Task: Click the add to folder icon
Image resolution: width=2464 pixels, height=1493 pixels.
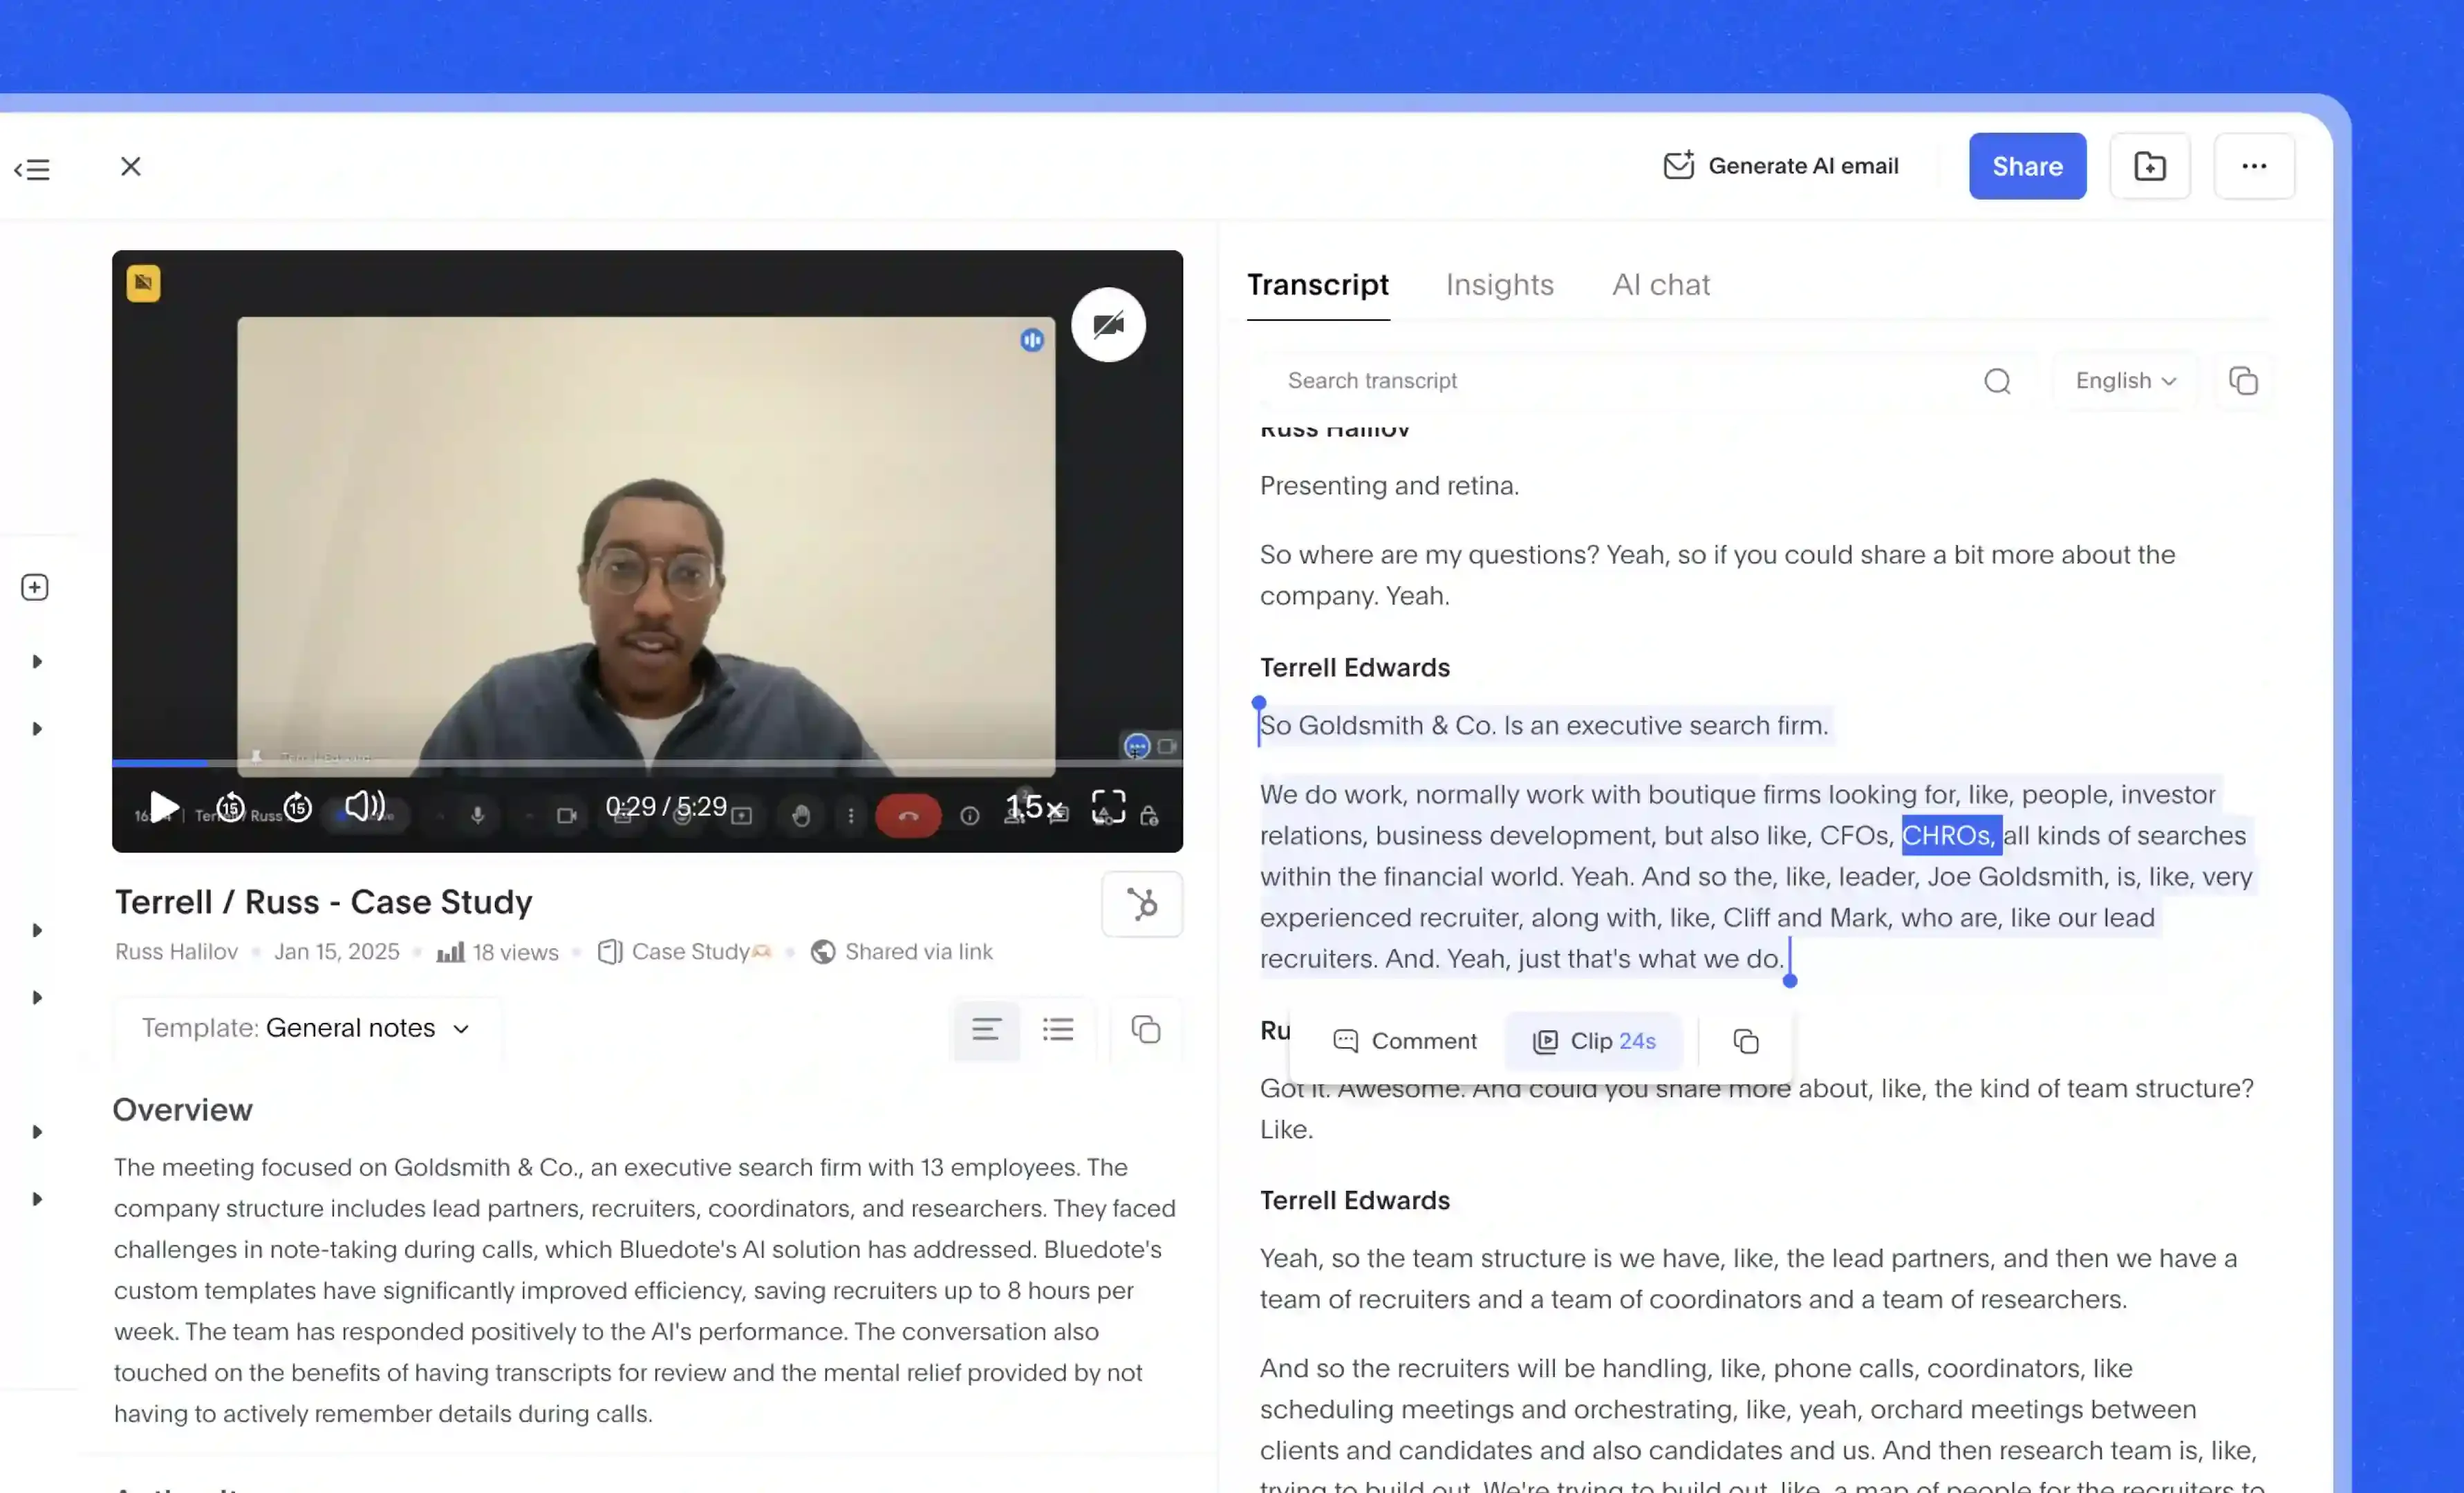Action: tap(2150, 166)
